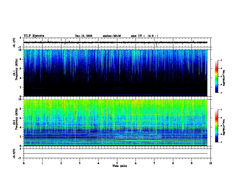This screenshot has width=237, height=183.
Task: Click the time axis tick label "0"
Action: tap(24, 163)
